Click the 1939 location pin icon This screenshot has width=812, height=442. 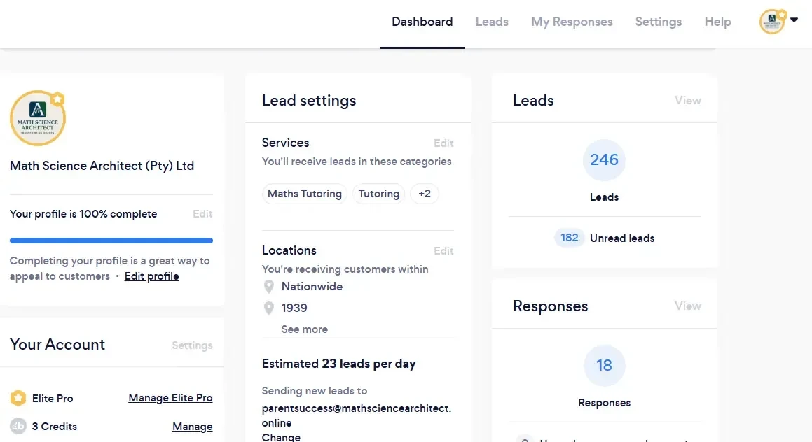pyautogui.click(x=269, y=308)
